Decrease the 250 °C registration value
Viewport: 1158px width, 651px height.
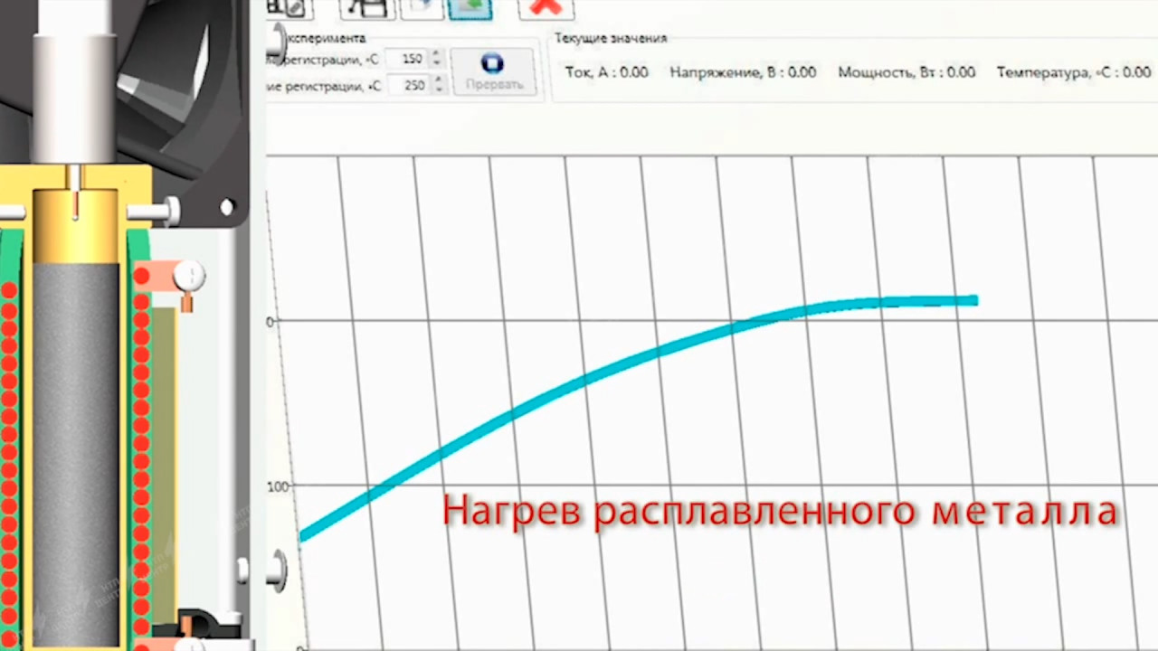pos(437,90)
